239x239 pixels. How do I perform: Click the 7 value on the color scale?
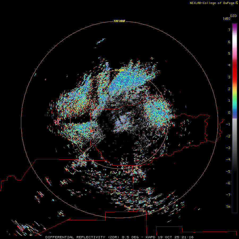coord(229,30)
